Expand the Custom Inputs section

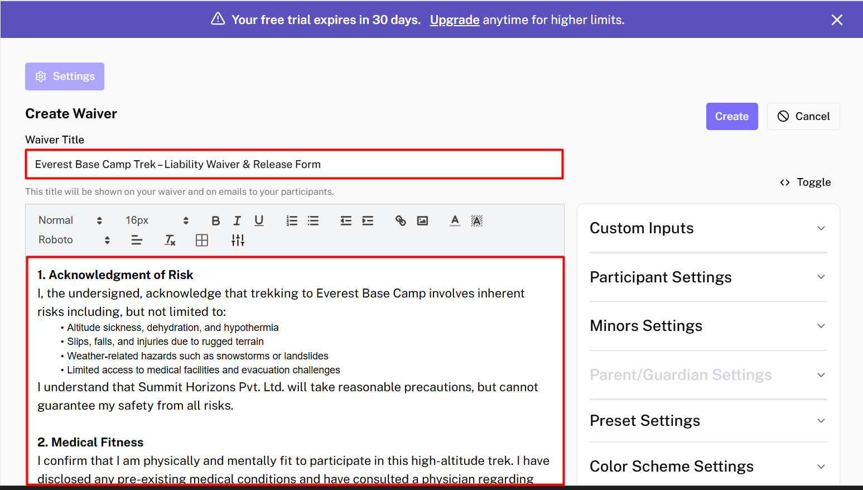point(708,228)
